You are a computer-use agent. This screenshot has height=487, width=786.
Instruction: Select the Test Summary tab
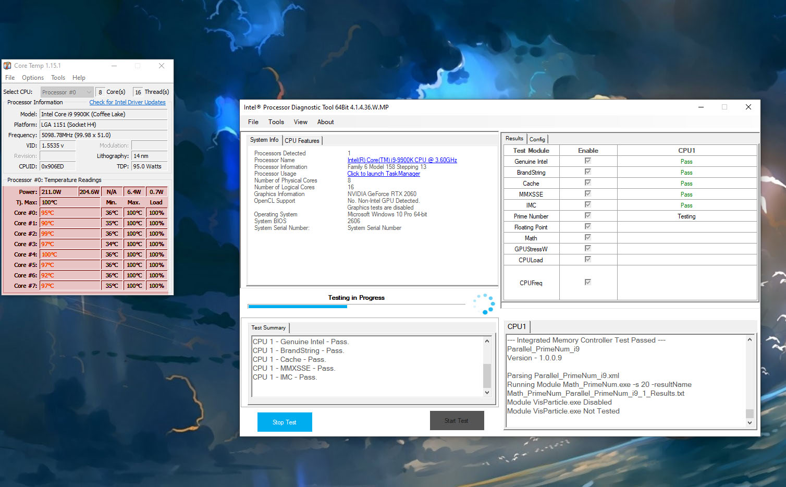(268, 327)
